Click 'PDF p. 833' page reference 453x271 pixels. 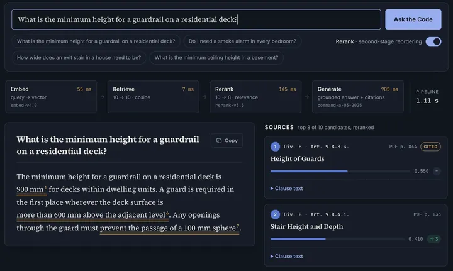pyautogui.click(x=427, y=214)
